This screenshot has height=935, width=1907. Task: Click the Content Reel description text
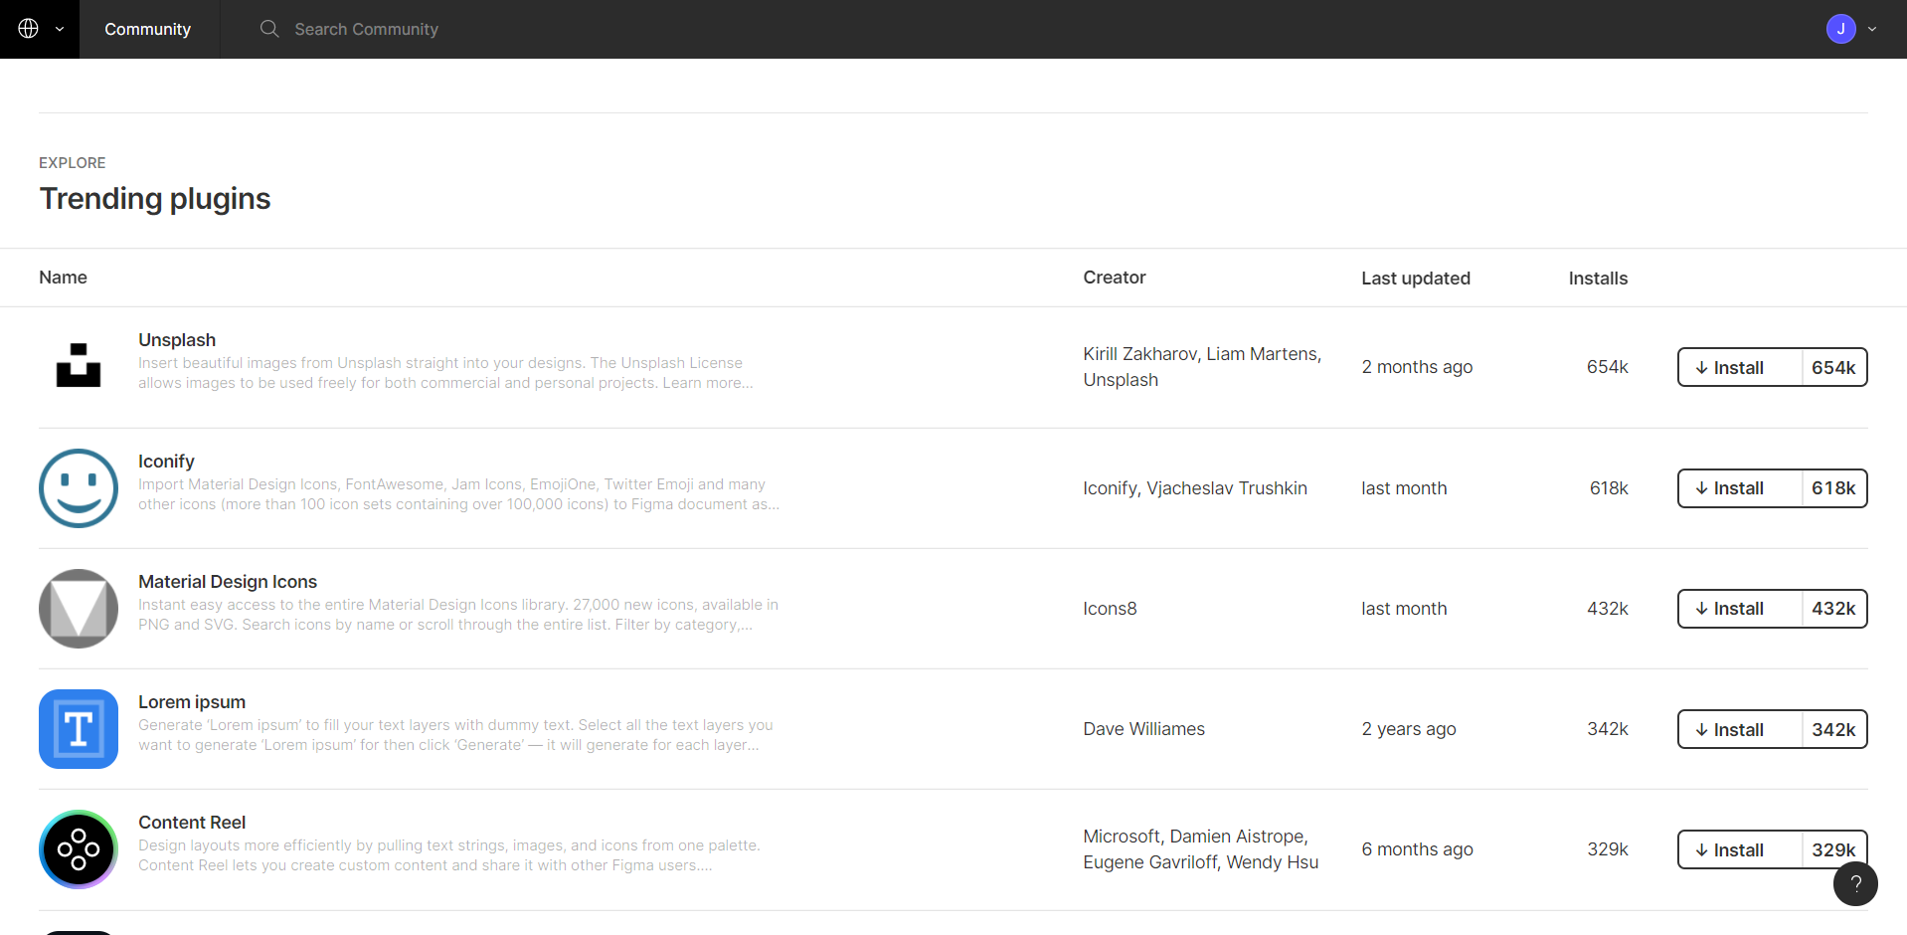pos(449,855)
